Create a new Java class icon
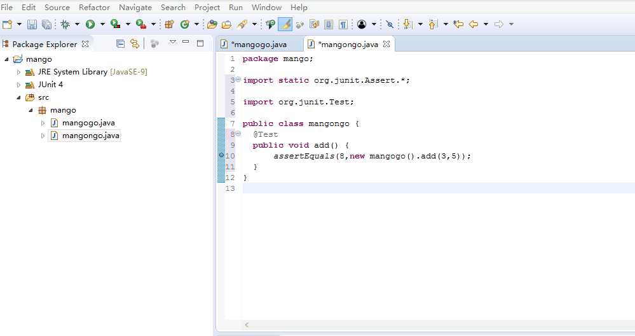This screenshot has height=336, width=635. (185, 24)
